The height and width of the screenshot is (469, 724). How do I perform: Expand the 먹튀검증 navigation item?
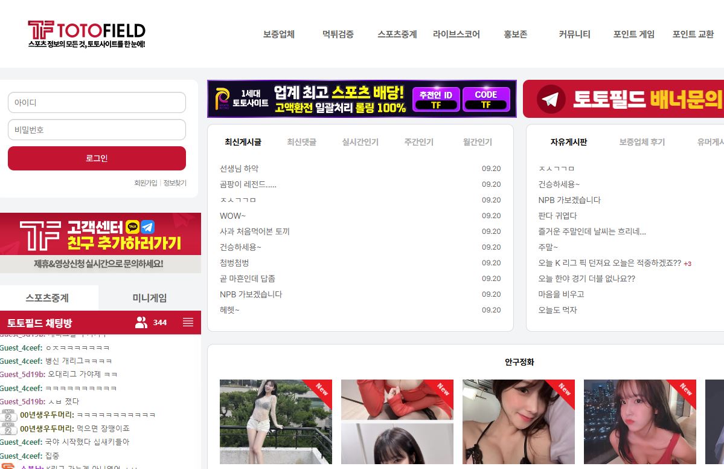coord(338,34)
